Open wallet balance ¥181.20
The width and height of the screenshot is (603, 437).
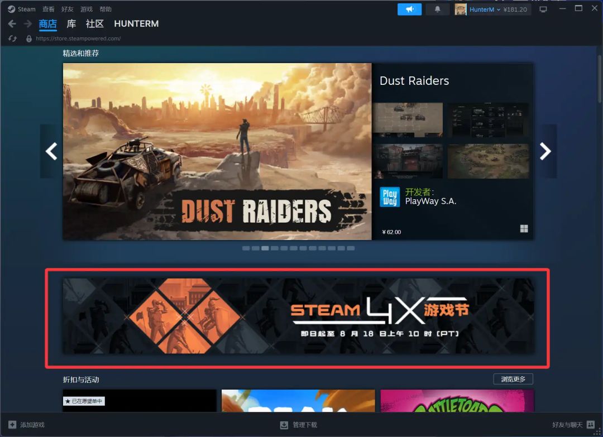[x=515, y=9]
